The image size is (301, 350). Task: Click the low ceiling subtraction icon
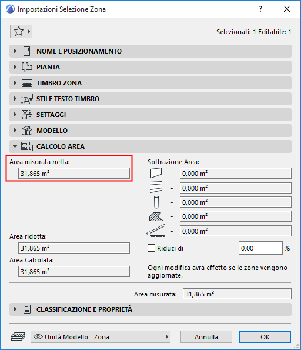156,231
